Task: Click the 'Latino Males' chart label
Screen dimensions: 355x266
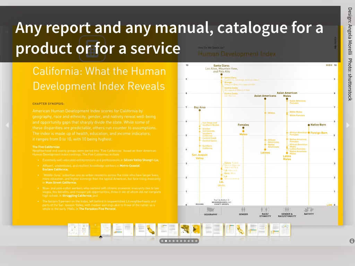Action: pyautogui.click(x=287, y=158)
